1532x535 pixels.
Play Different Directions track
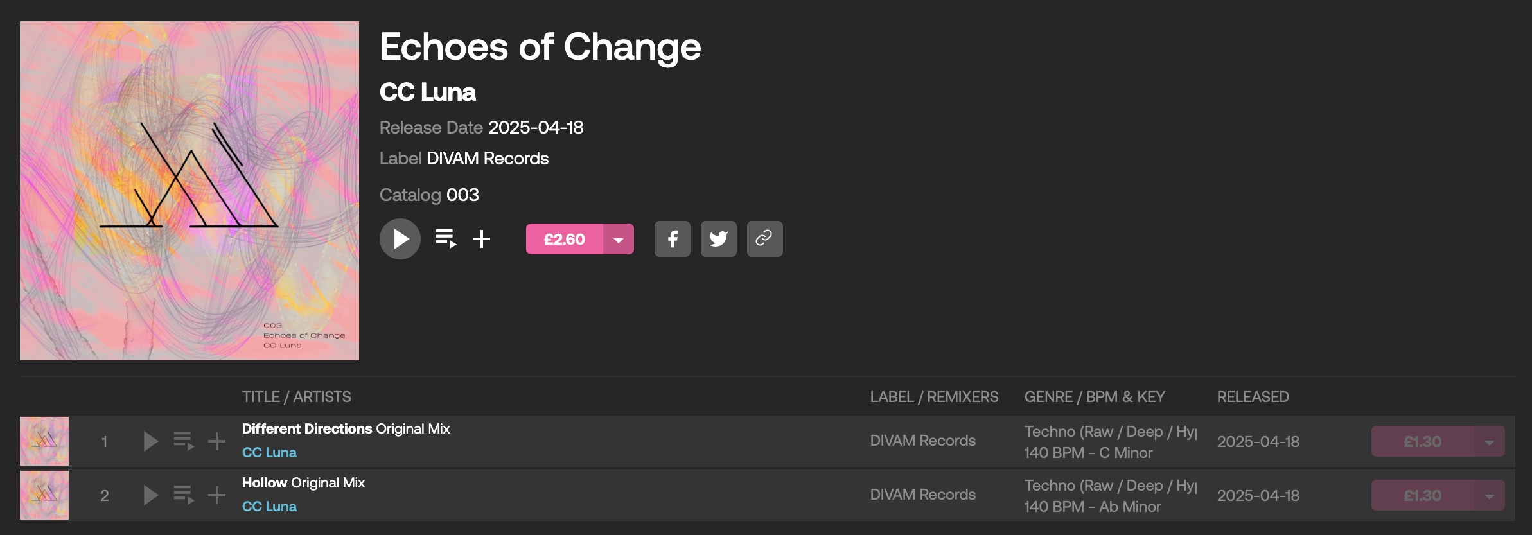pos(150,441)
